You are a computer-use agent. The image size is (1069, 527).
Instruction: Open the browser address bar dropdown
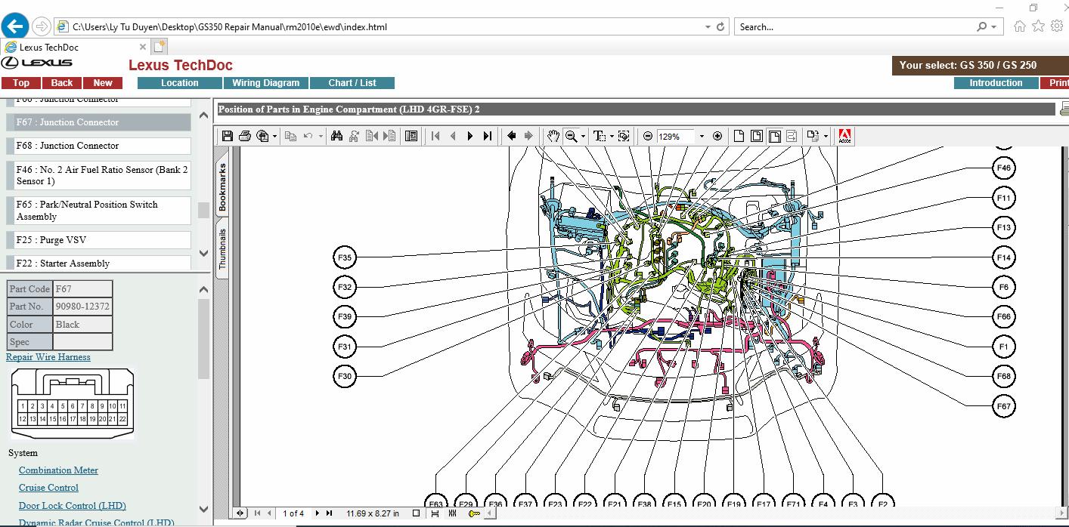tap(708, 26)
